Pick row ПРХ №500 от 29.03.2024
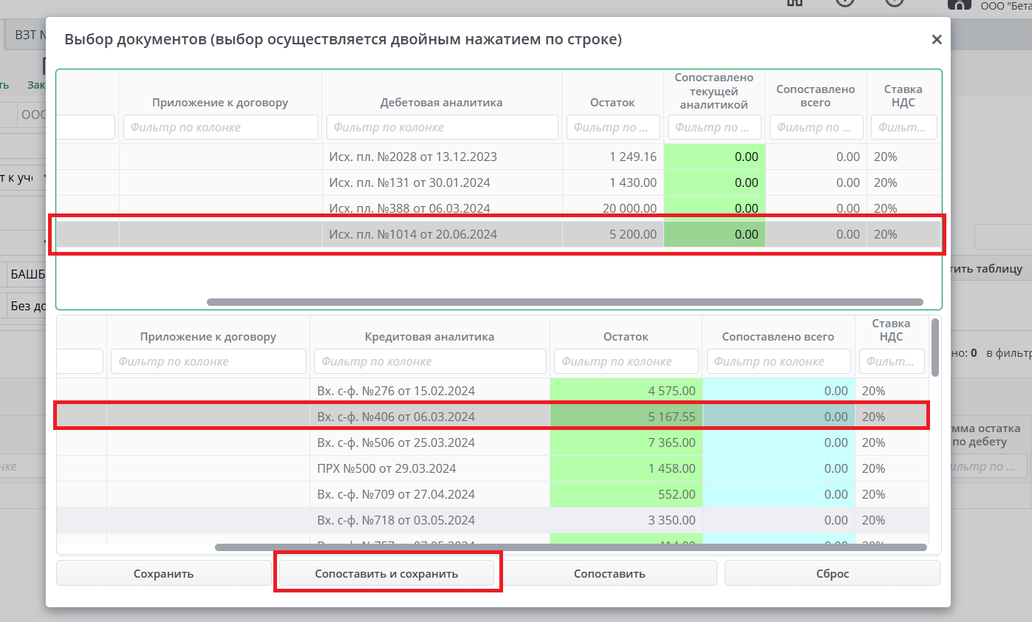The width and height of the screenshot is (1032, 622). (x=386, y=468)
